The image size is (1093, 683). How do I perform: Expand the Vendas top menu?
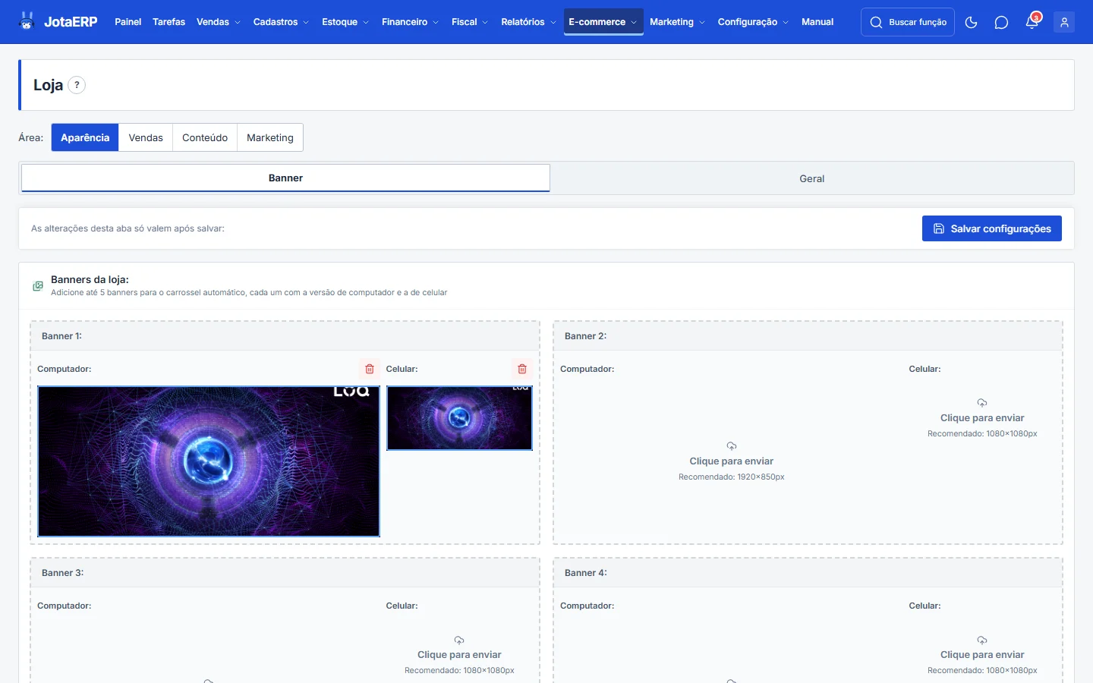click(219, 22)
